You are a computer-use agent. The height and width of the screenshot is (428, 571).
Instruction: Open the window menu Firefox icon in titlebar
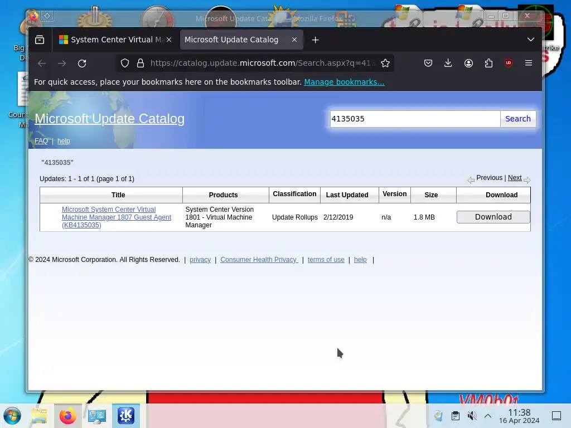[33, 16]
